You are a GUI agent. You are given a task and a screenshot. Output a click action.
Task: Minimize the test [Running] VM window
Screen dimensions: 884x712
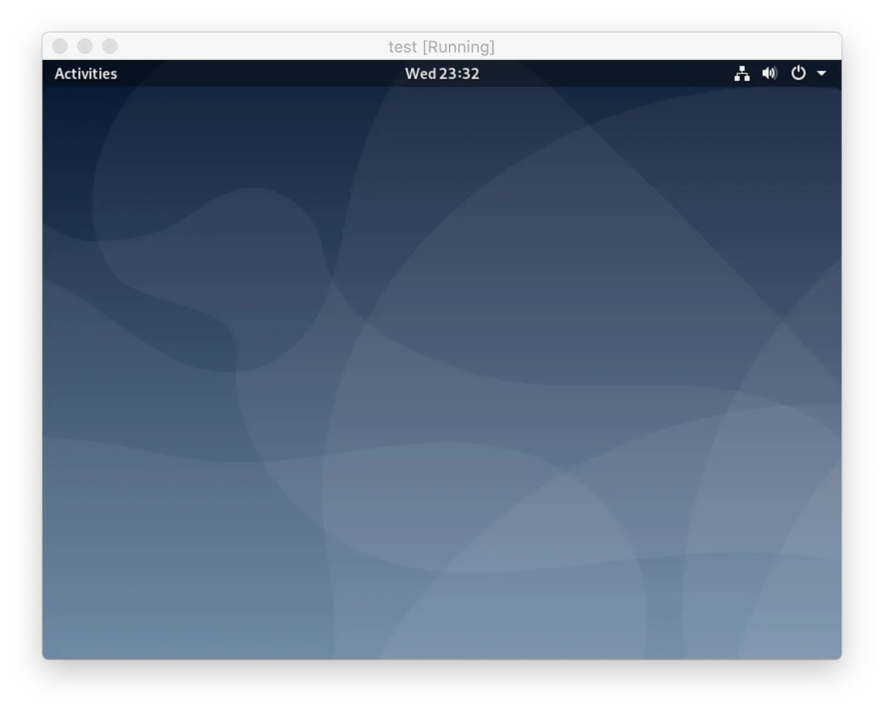coord(85,46)
